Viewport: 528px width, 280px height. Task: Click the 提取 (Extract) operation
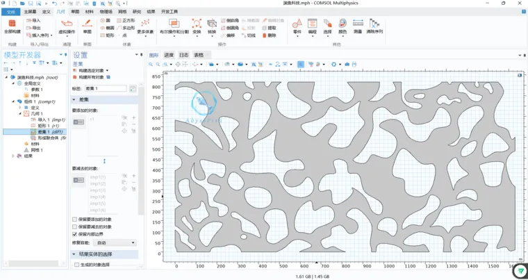coord(270,28)
